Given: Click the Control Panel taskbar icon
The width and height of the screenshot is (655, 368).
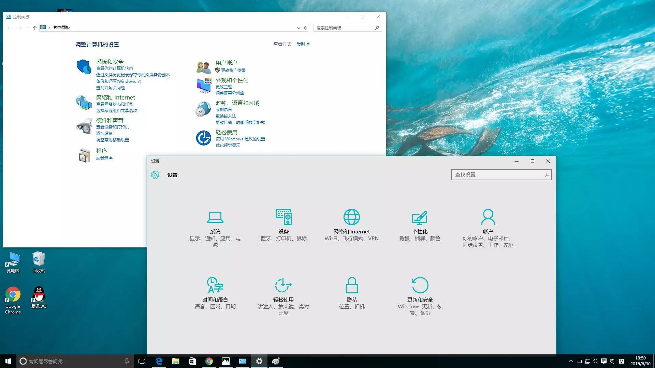Looking at the screenshot, I should [242, 361].
